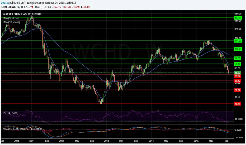
Task: Select the RSI (14, close) indicator label
Action: 10,113
